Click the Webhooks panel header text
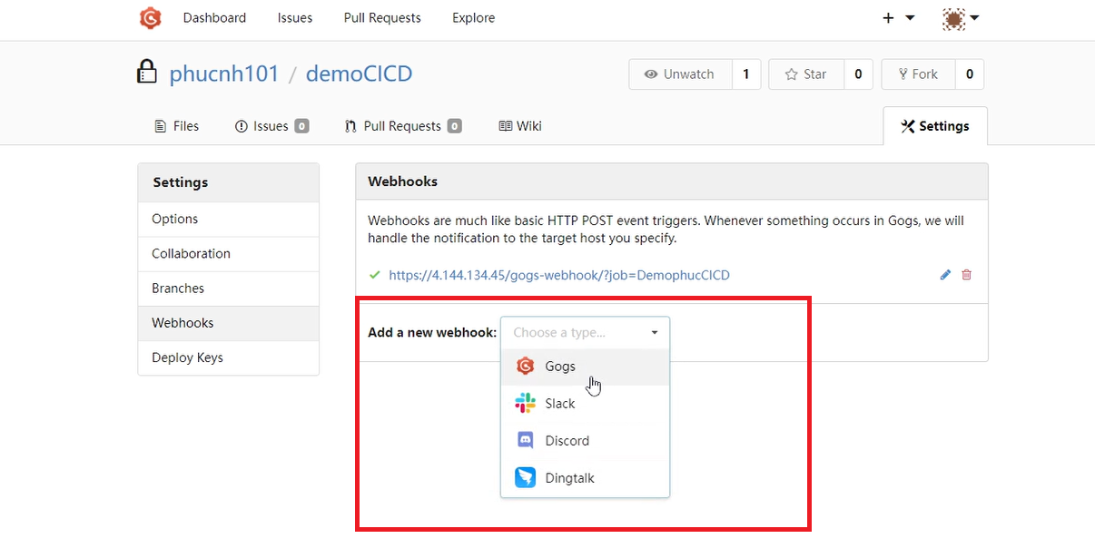The height and width of the screenshot is (558, 1095). click(x=402, y=181)
